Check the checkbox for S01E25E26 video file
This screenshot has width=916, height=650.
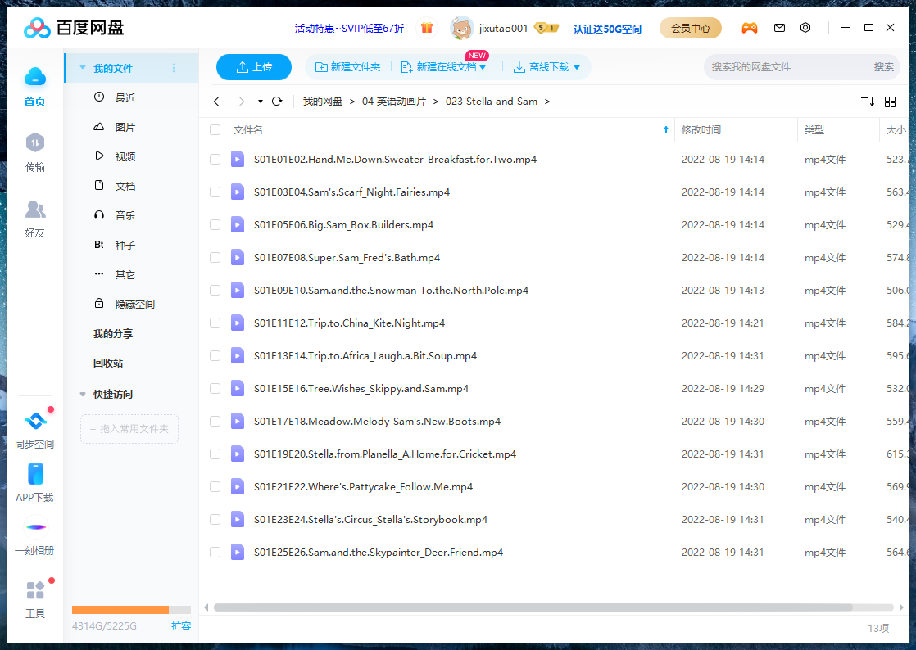[215, 552]
